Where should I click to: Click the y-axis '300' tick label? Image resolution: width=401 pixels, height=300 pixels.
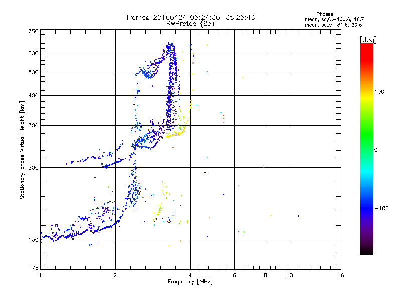[34, 126]
